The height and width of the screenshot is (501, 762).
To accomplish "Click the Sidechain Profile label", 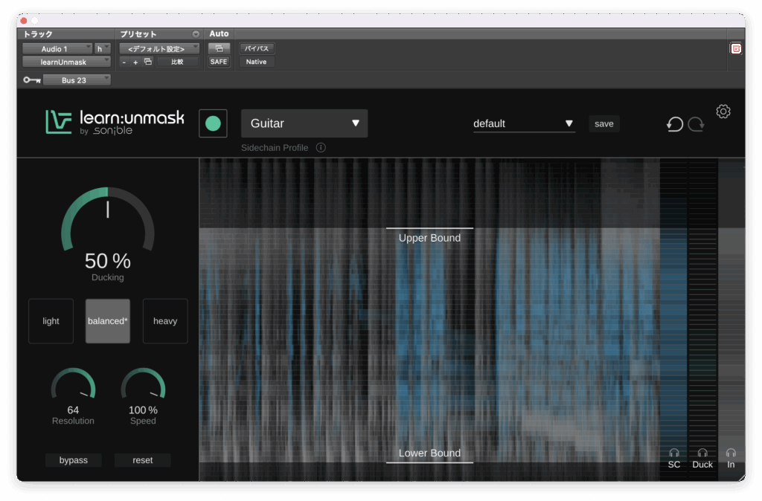I will point(275,148).
